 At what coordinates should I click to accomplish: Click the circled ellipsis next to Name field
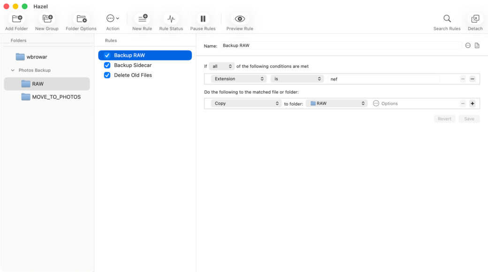[468, 45]
